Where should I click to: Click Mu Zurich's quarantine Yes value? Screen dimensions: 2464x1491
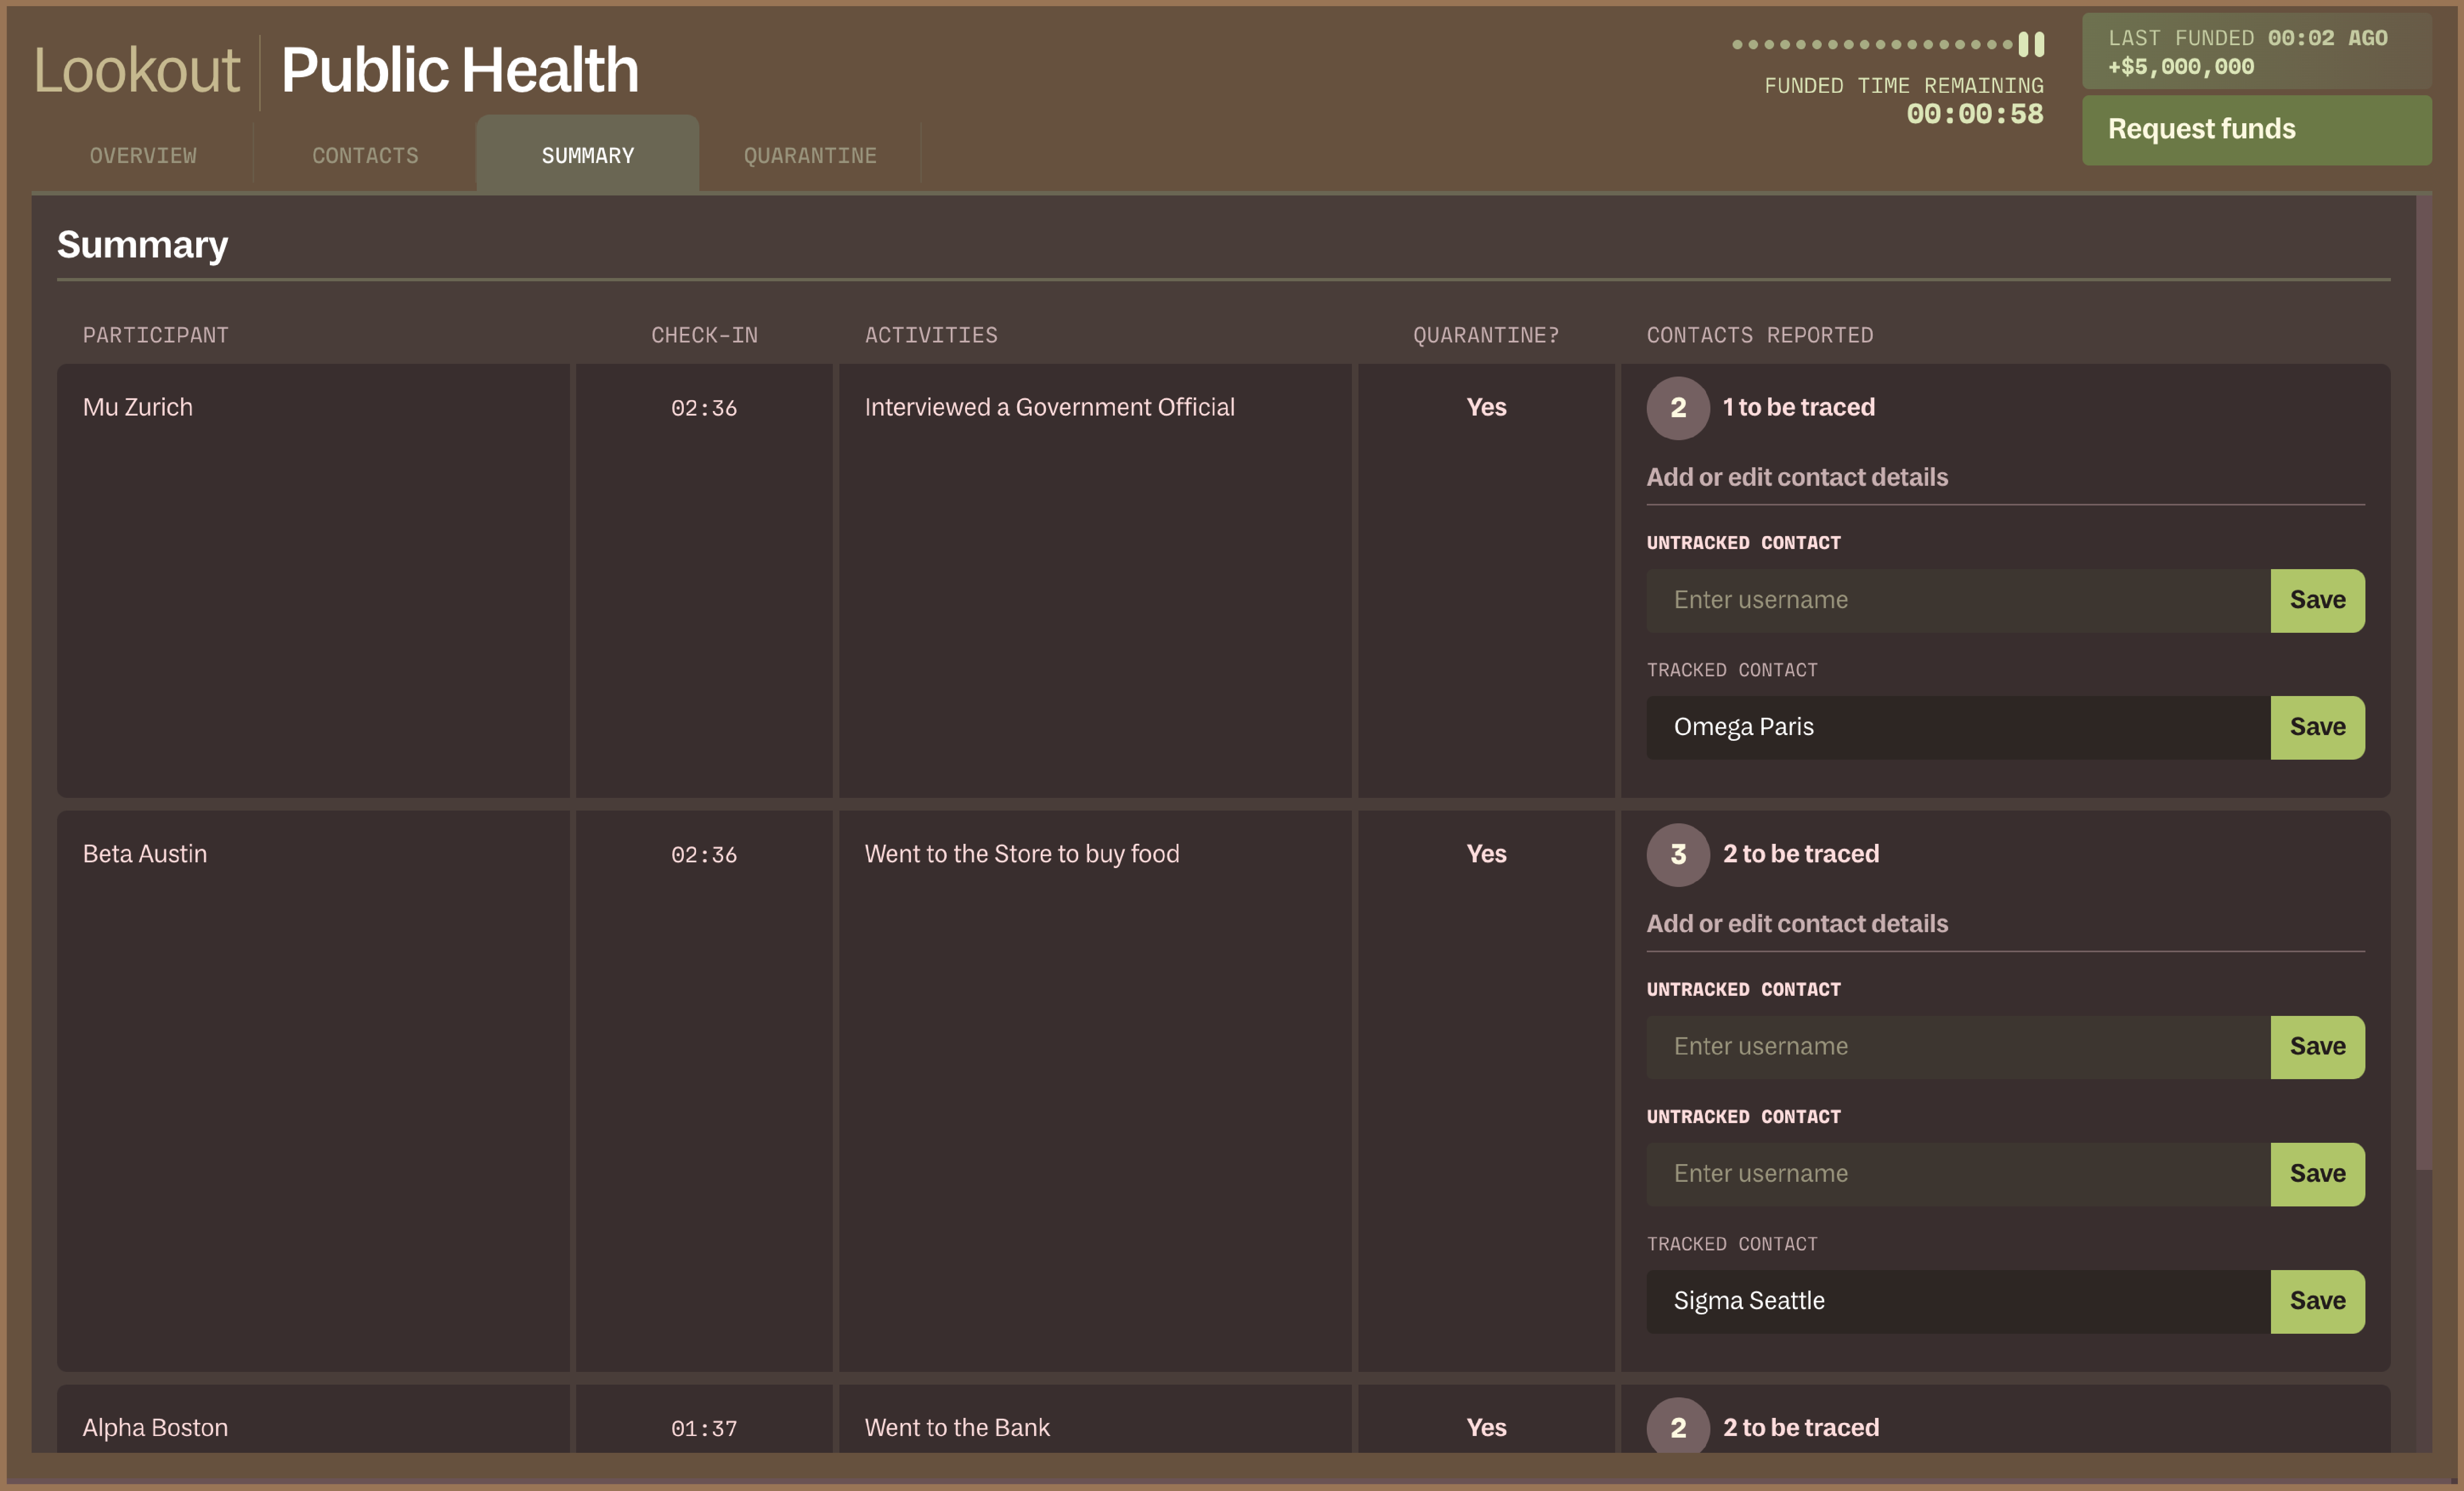pos(1486,407)
